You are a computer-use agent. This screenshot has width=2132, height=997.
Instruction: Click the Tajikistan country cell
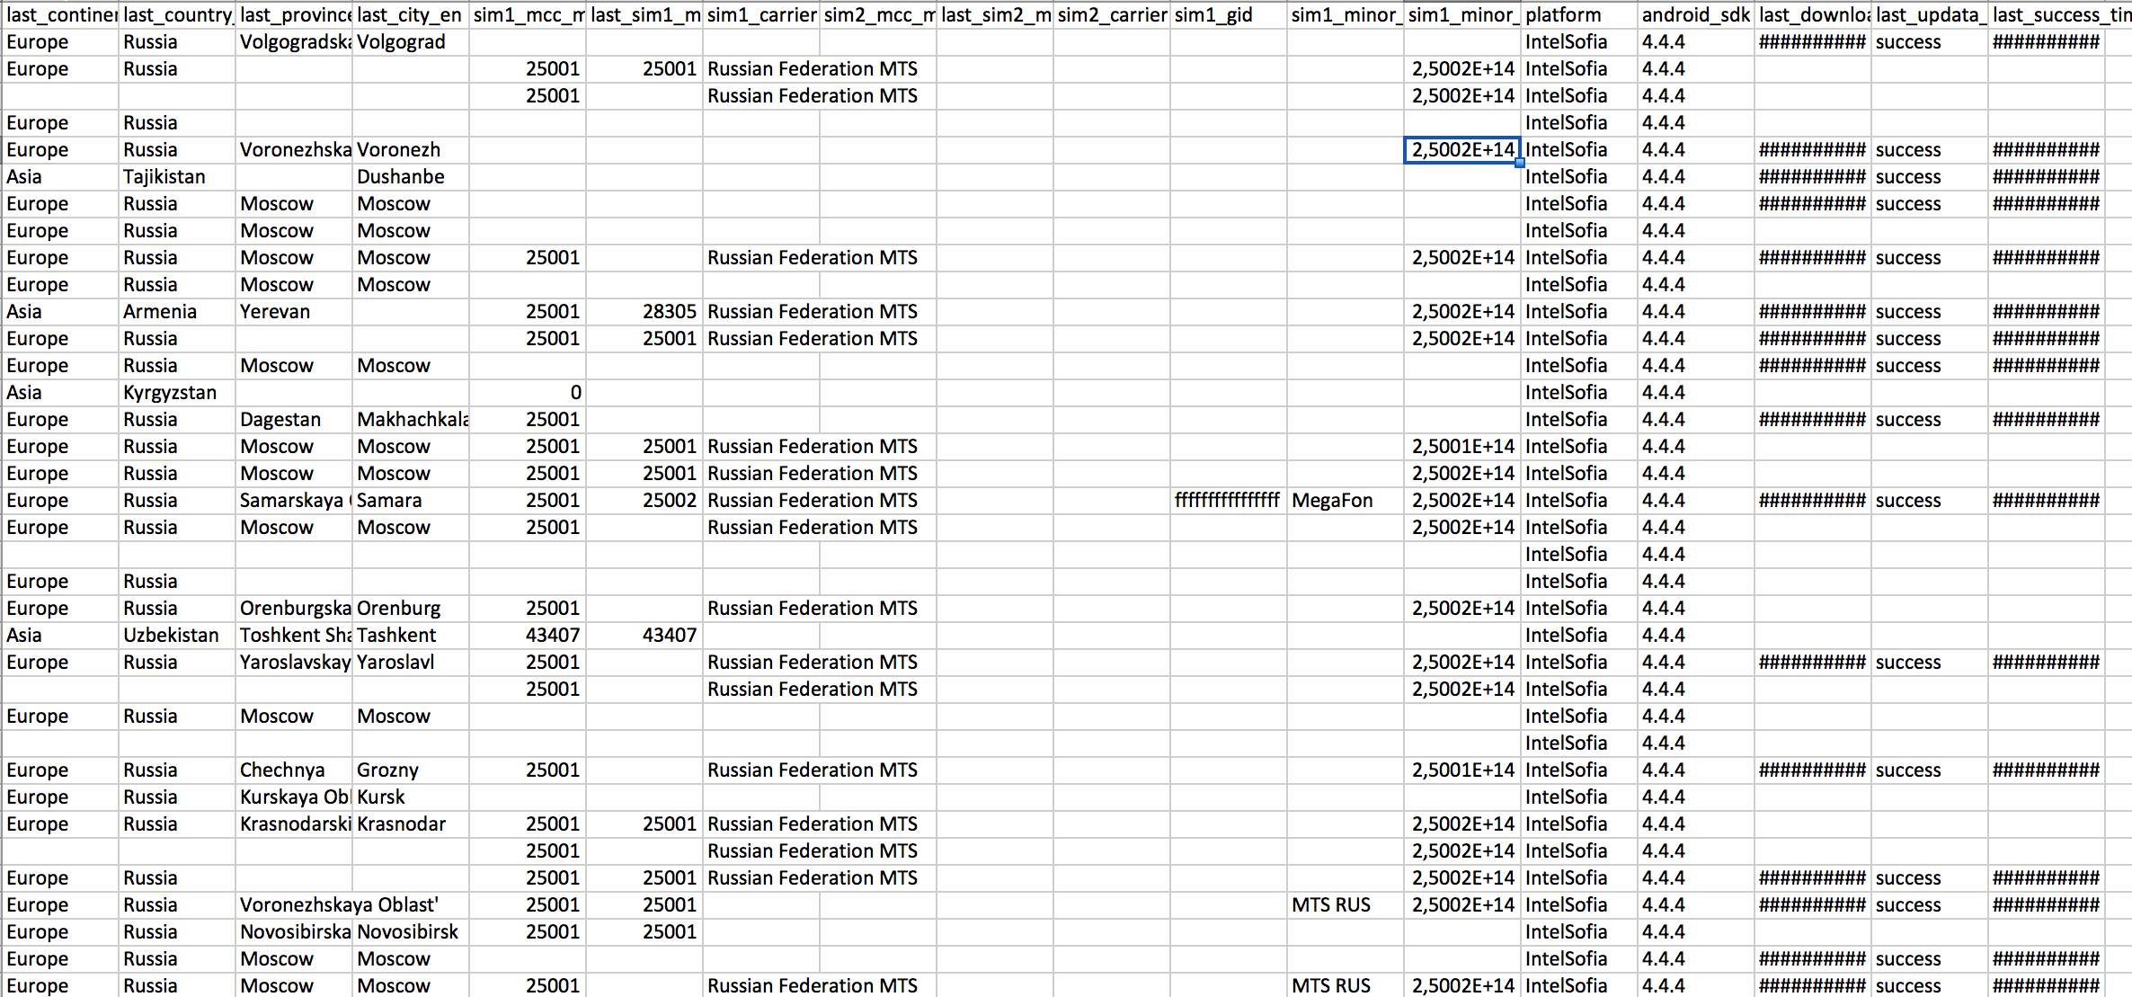(x=177, y=177)
